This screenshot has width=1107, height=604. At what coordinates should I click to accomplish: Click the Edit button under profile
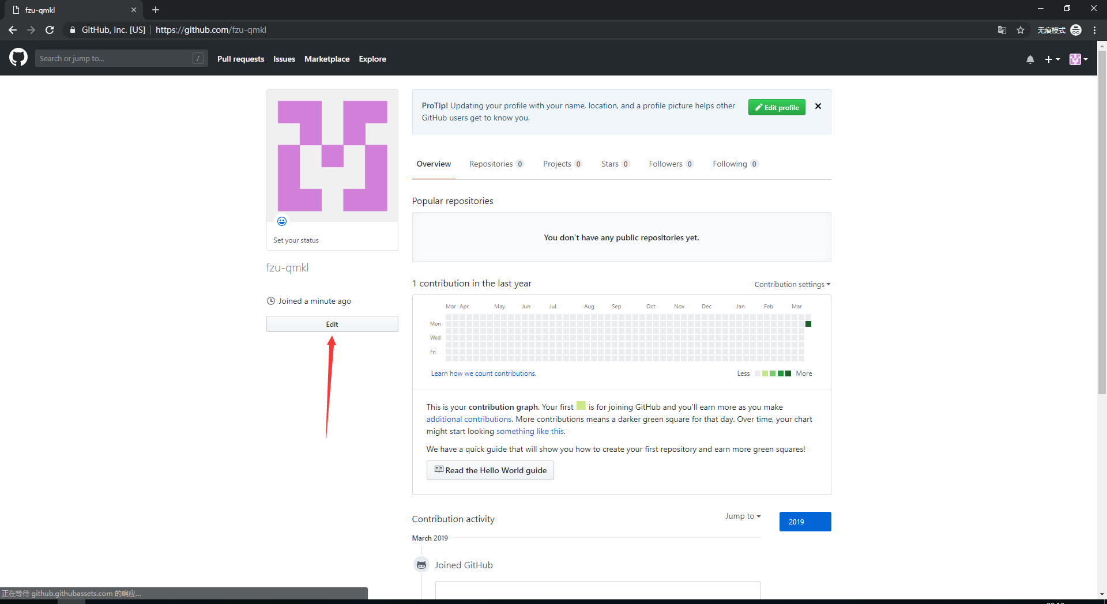pyautogui.click(x=332, y=324)
